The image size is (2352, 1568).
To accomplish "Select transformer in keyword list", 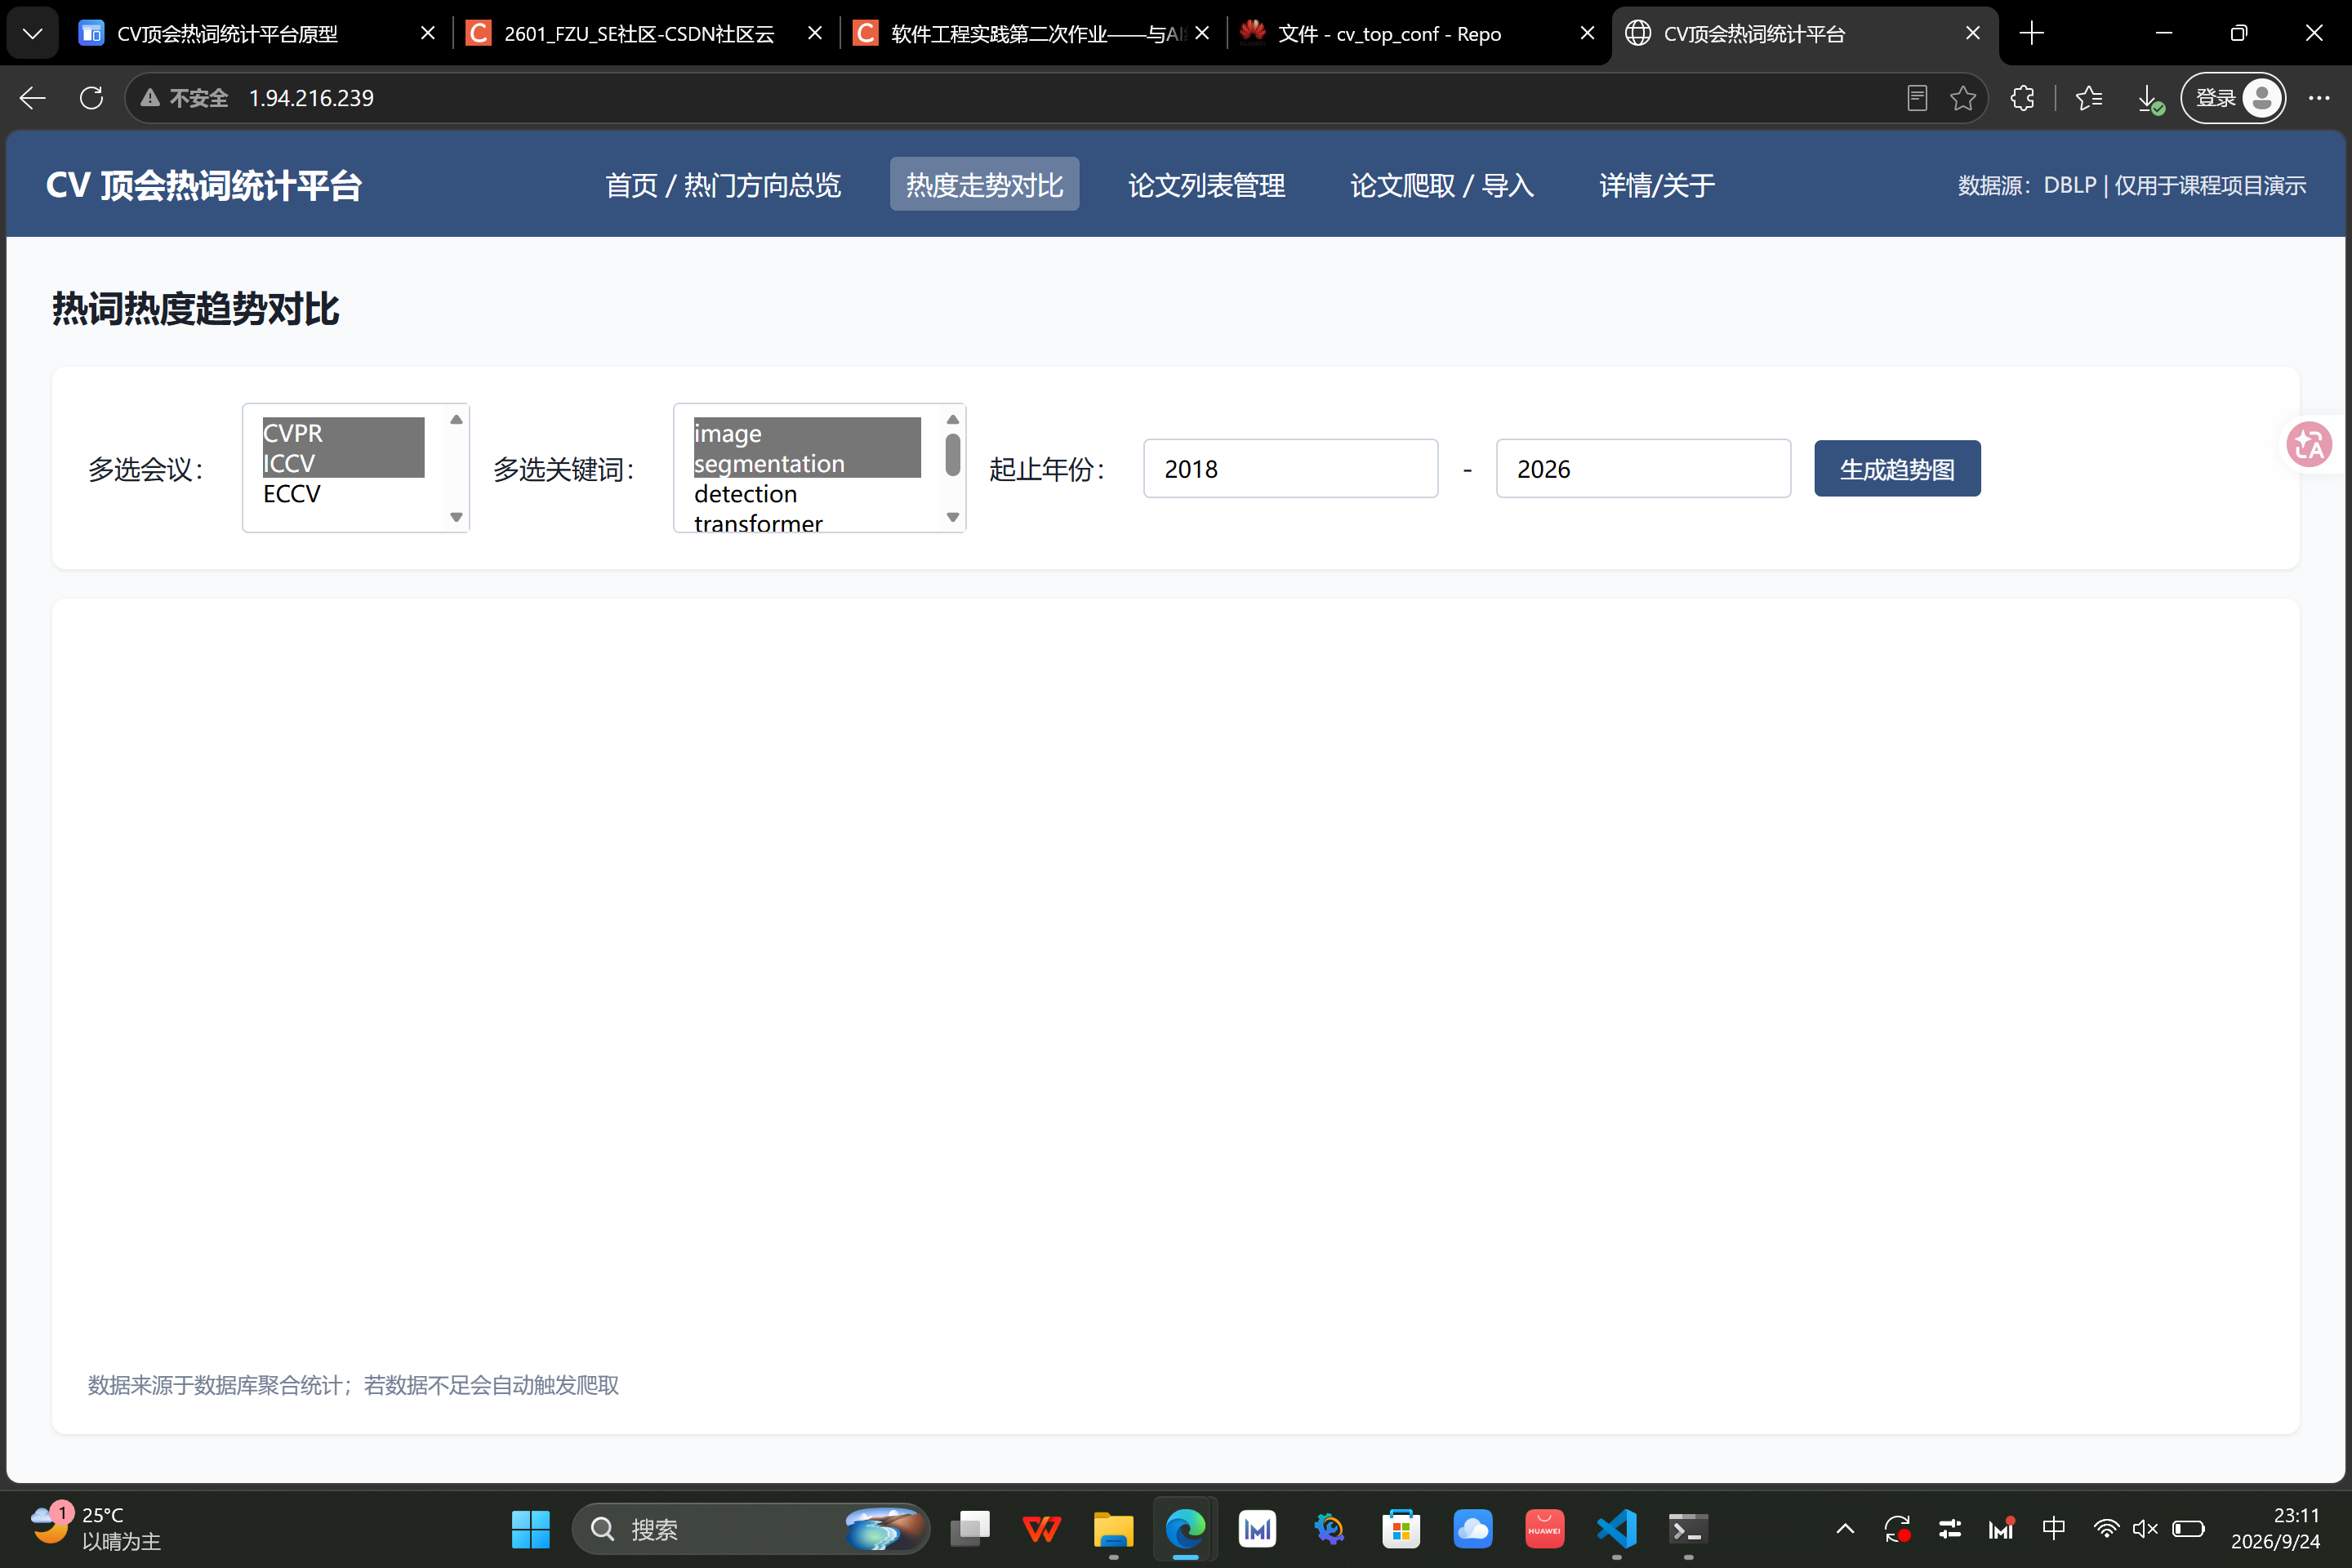I will click(x=806, y=522).
